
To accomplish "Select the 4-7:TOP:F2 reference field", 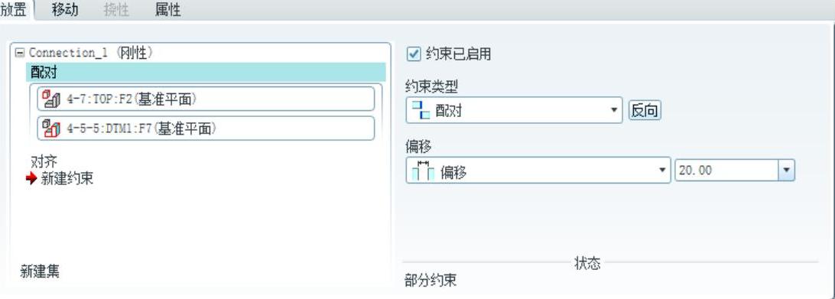I will [x=206, y=99].
